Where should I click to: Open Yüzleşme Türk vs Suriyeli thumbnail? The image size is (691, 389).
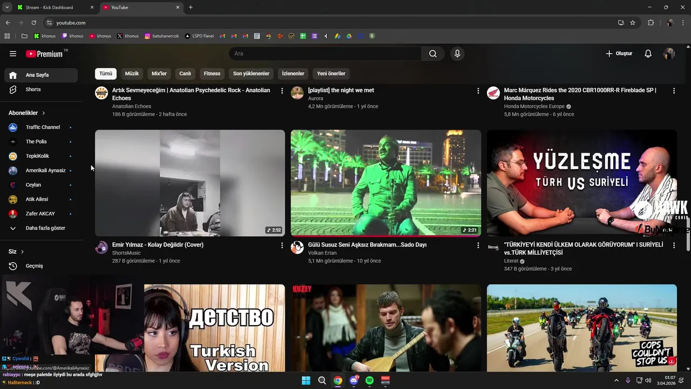pyautogui.click(x=582, y=183)
